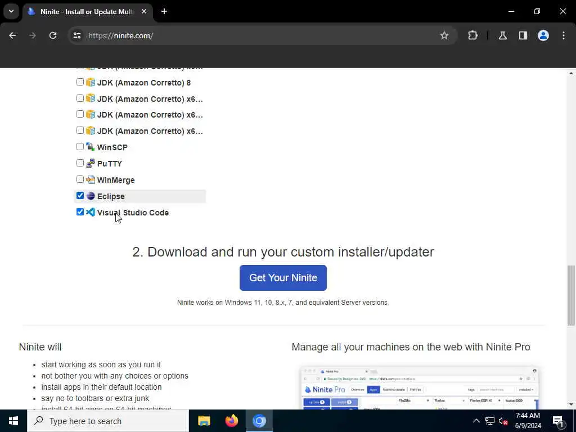
Task: Click the Get Your Ninite button
Action: point(283,278)
